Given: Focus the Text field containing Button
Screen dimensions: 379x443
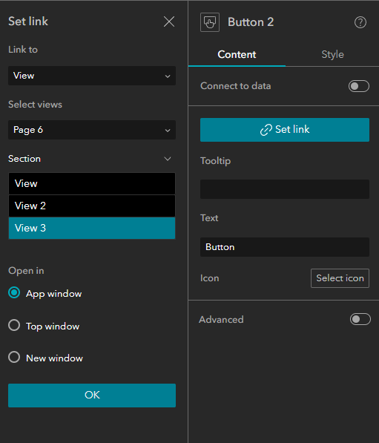Looking at the screenshot, I should point(285,247).
